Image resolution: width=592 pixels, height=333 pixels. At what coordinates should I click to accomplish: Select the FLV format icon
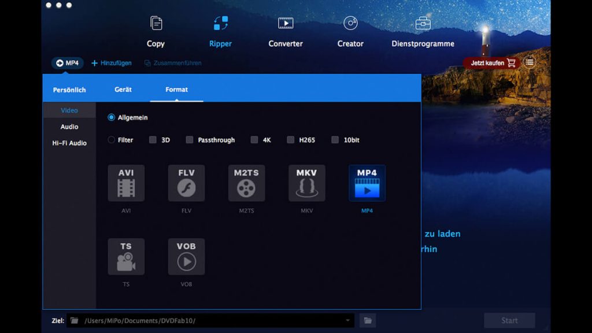(187, 183)
